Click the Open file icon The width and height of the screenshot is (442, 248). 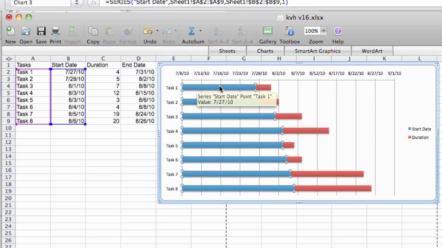tap(26, 31)
